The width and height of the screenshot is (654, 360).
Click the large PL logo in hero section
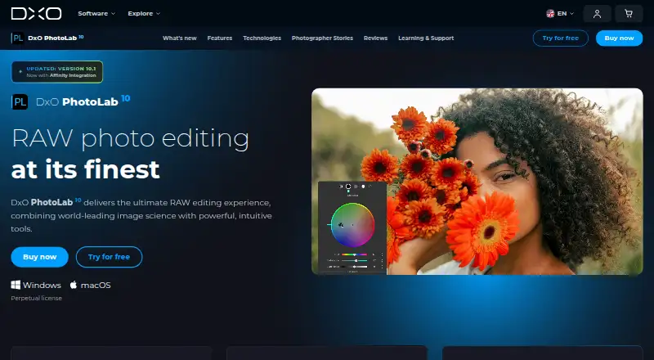tap(20, 102)
